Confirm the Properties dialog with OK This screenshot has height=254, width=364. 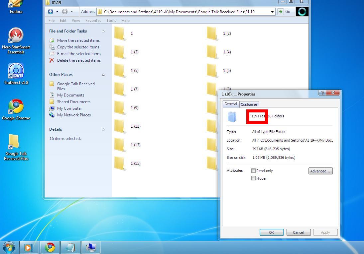[271, 232]
